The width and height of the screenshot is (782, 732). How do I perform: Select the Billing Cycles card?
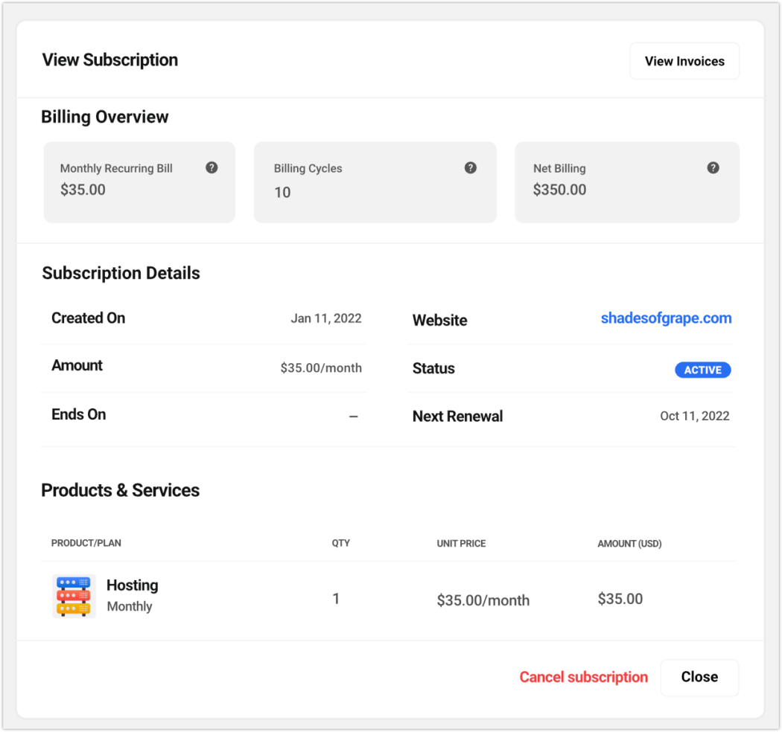375,182
